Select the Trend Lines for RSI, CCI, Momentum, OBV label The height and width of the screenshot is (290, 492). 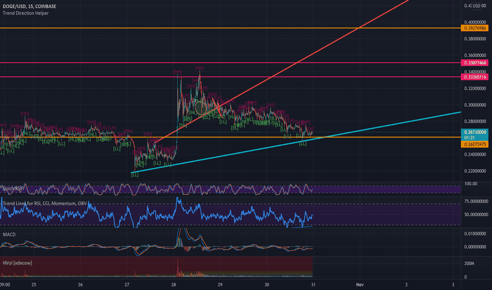coord(44,204)
